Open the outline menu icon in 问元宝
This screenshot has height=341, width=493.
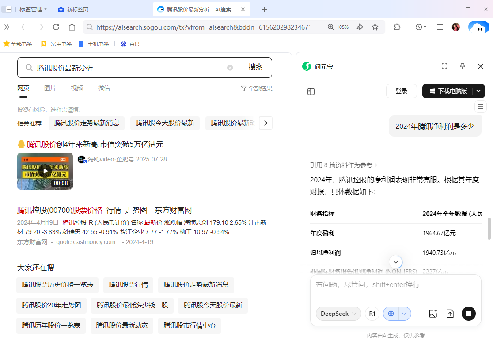point(481,106)
